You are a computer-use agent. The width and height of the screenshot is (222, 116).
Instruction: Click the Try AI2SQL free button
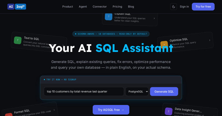[x=111, y=110]
